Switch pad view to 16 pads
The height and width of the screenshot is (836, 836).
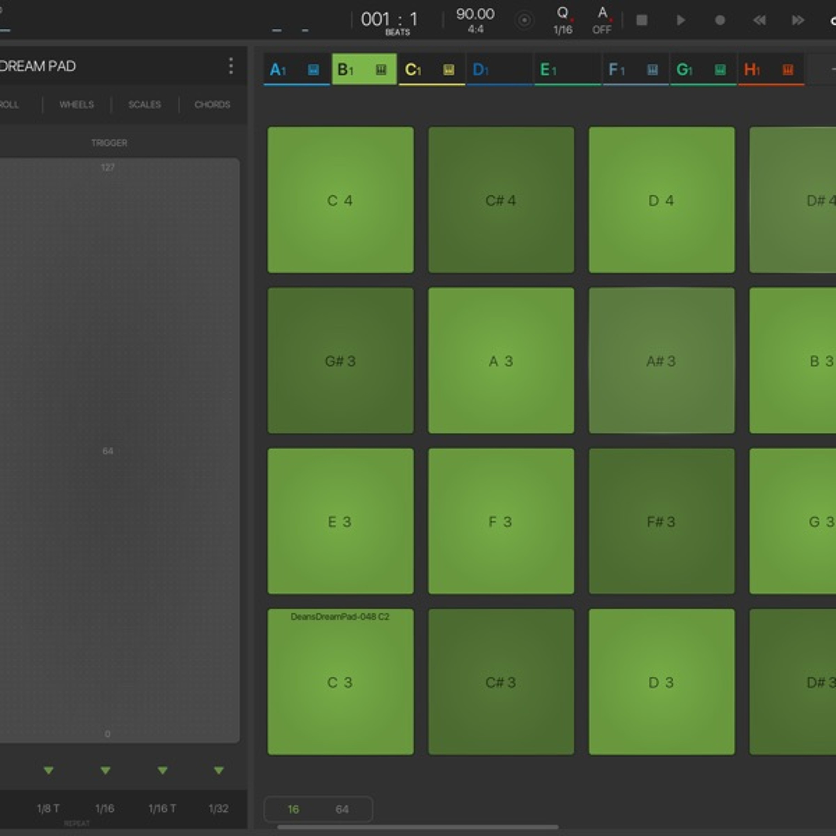click(293, 809)
